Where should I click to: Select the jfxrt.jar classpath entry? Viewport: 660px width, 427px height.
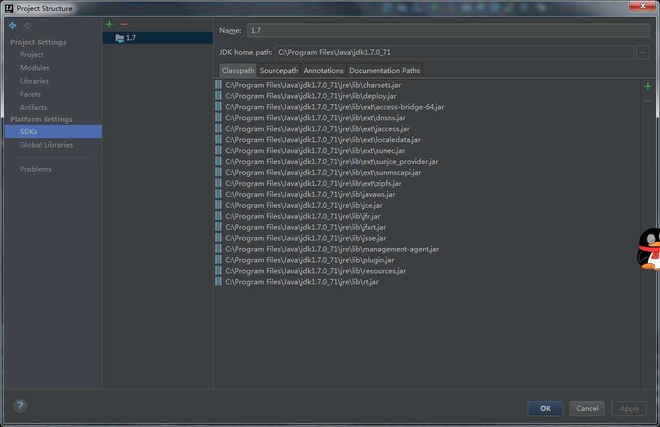click(306, 227)
